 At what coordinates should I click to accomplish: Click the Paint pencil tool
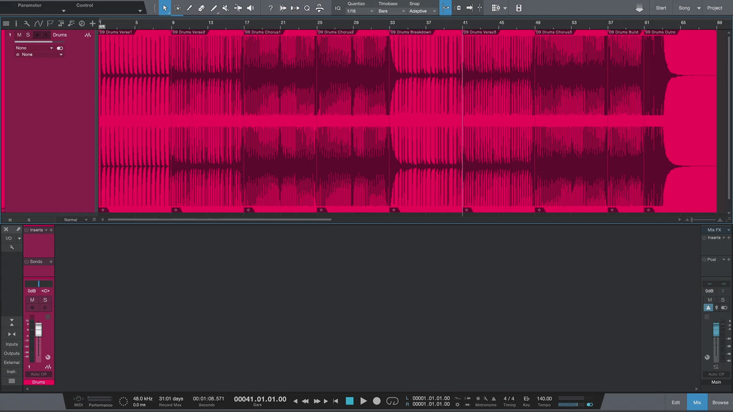[x=214, y=8]
